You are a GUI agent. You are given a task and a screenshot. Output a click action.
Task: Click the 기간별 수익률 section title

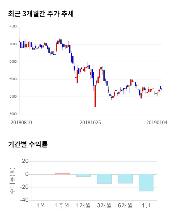(28, 145)
